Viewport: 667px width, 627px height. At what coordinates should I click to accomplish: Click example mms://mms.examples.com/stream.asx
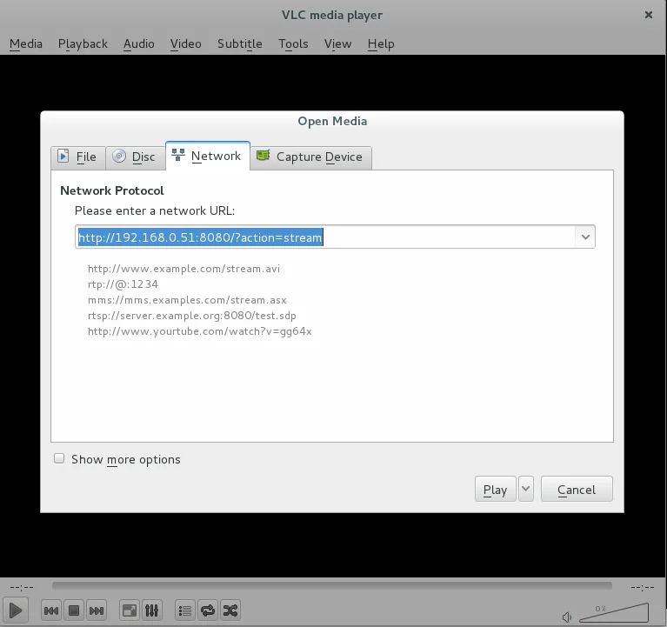[187, 300]
